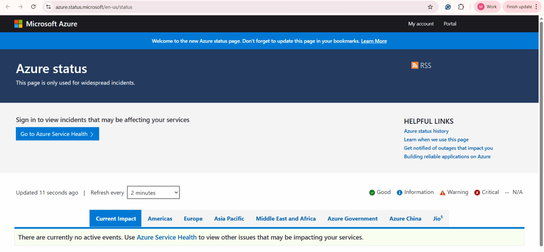Switch to the Americas tab

[x=160, y=218]
